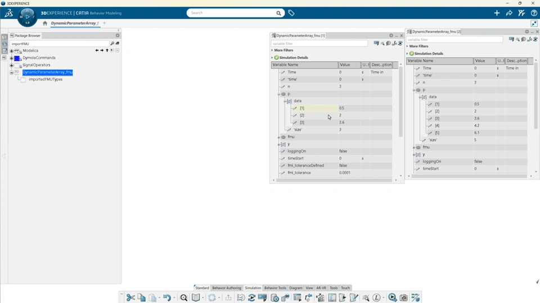540x303 pixels.
Task: Click the speech bubble icon in panel [1]
Action: click(x=389, y=43)
